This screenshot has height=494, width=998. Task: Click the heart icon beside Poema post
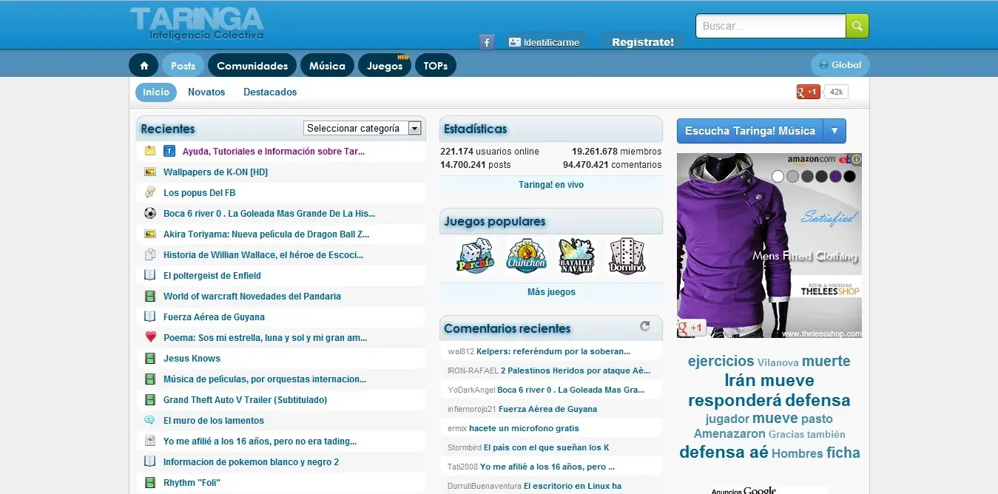click(x=150, y=337)
